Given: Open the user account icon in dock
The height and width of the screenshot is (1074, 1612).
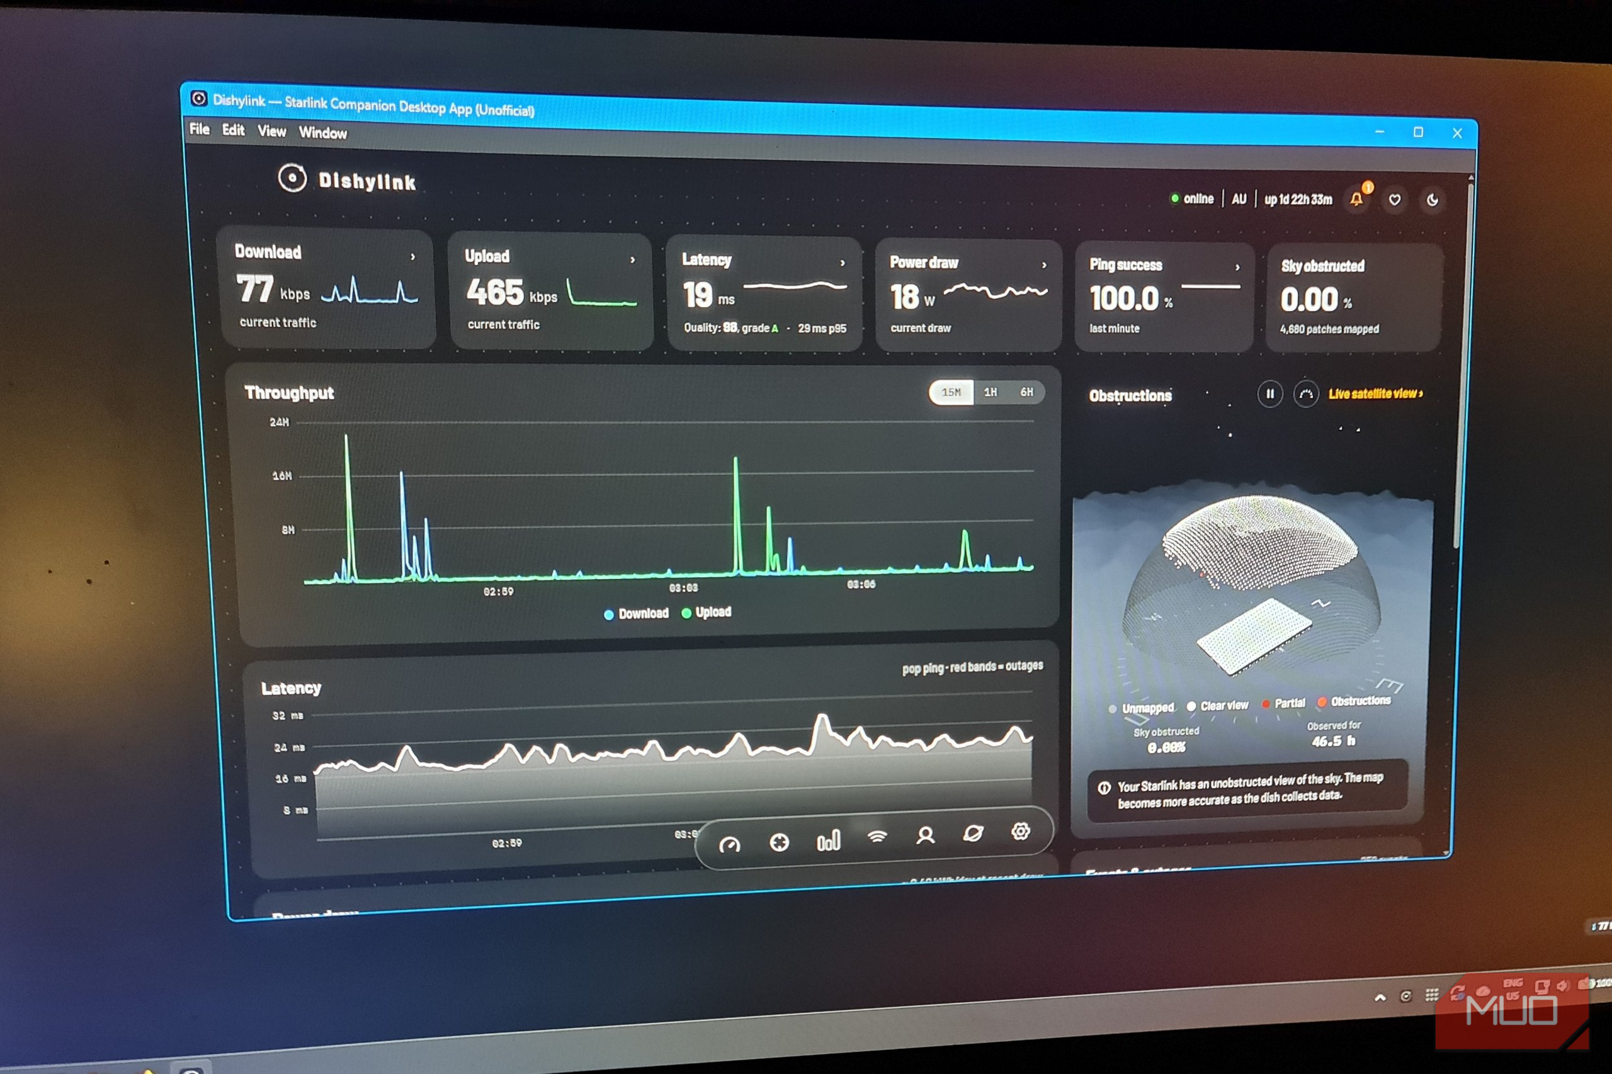Looking at the screenshot, I should pyautogui.click(x=926, y=835).
